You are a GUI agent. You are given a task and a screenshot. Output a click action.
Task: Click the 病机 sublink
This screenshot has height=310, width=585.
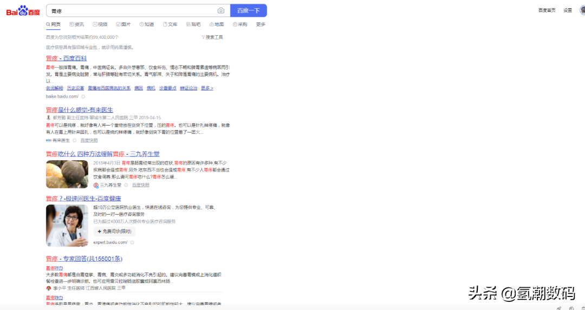[151, 88]
